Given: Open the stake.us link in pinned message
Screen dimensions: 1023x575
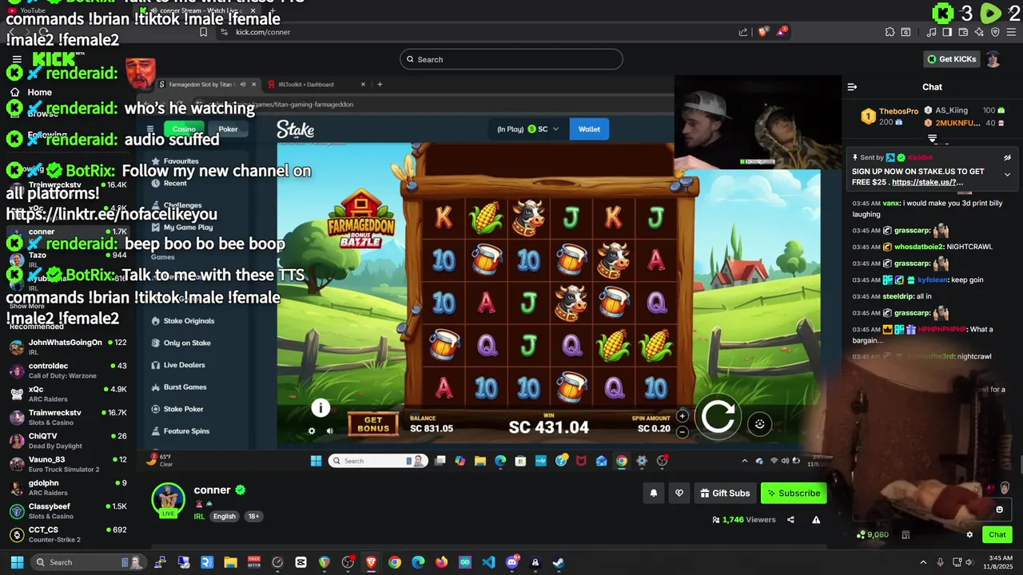Looking at the screenshot, I should 927,183.
